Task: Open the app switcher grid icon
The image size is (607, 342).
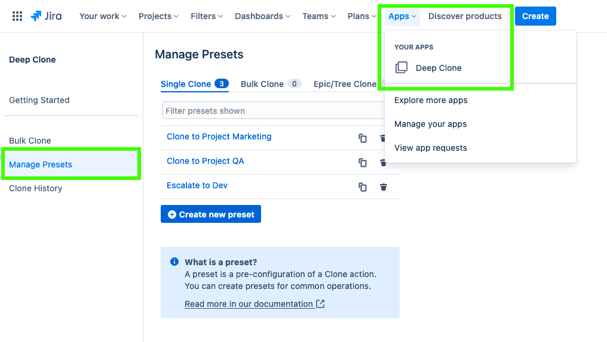Action: coord(17,16)
